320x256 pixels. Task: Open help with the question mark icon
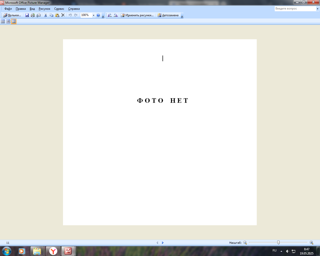point(98,15)
